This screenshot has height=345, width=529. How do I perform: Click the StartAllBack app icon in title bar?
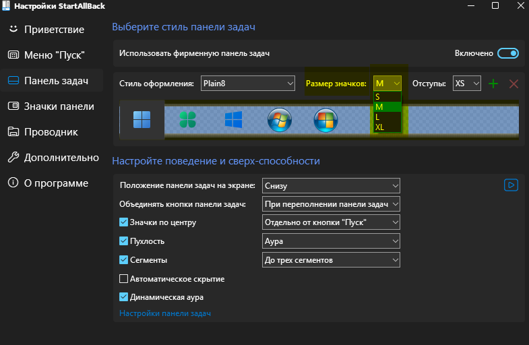pos(6,6)
